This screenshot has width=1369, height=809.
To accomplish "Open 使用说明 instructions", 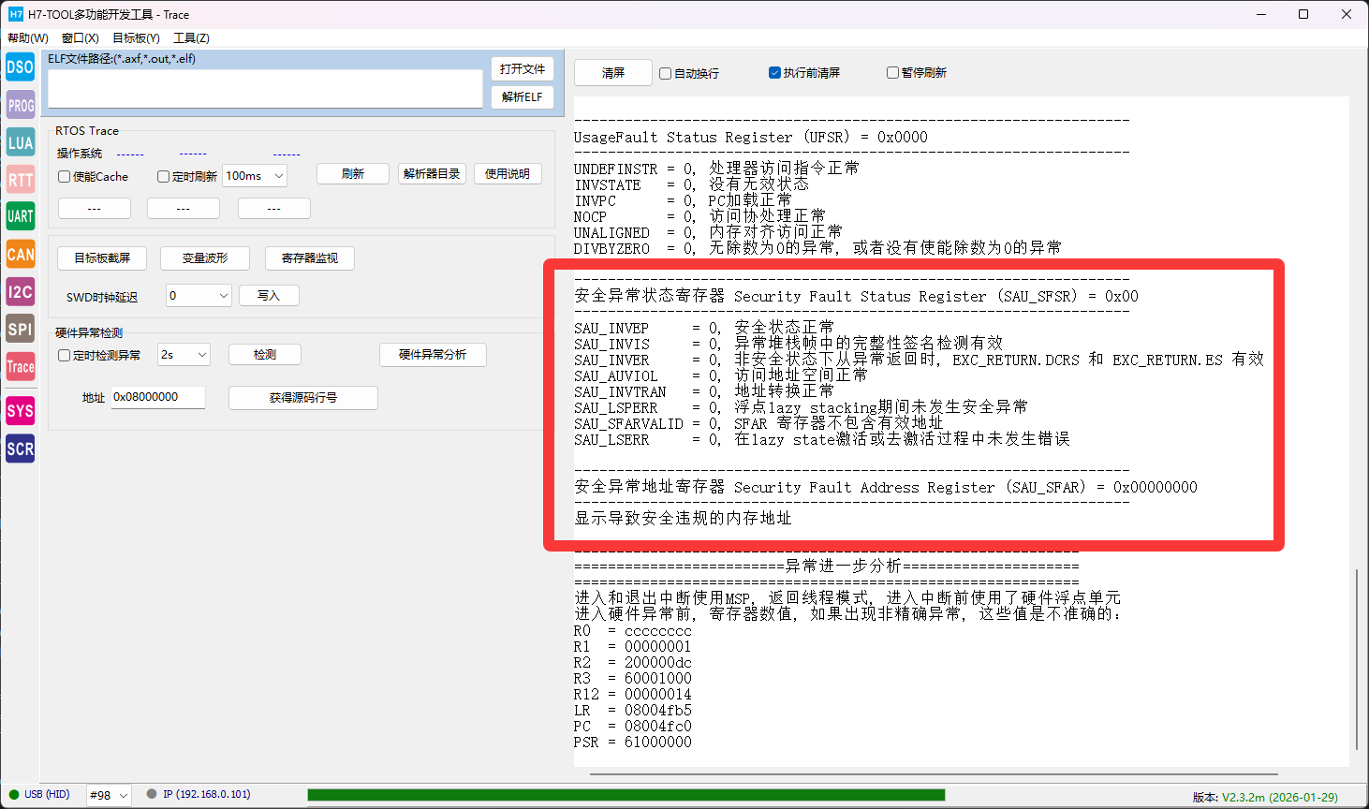I will pos(508,174).
